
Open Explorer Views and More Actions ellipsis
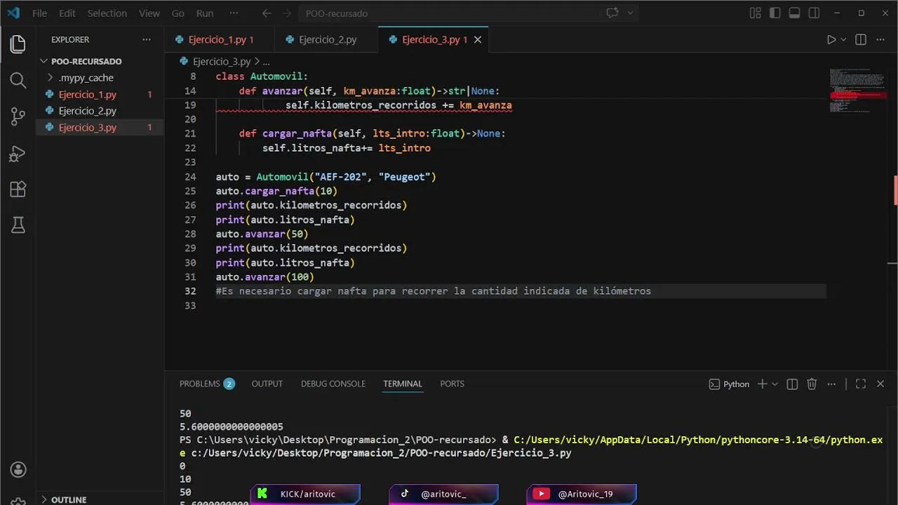(x=146, y=40)
